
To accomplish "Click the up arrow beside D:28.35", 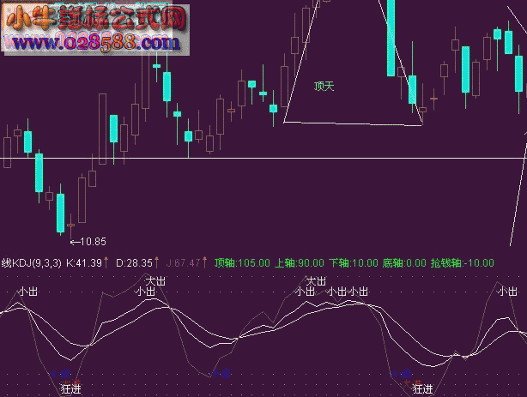I will (157, 262).
